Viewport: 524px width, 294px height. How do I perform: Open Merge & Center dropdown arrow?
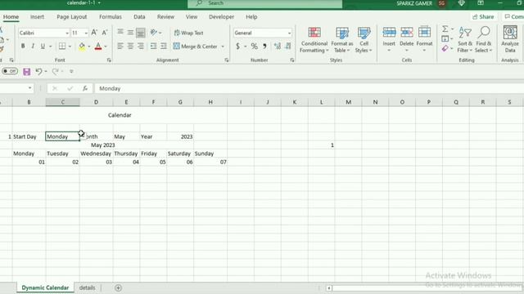tap(223, 47)
